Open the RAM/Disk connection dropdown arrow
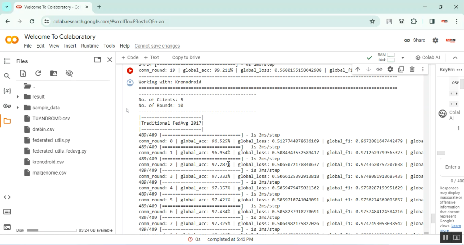The height and width of the screenshot is (245, 464). 402,57
